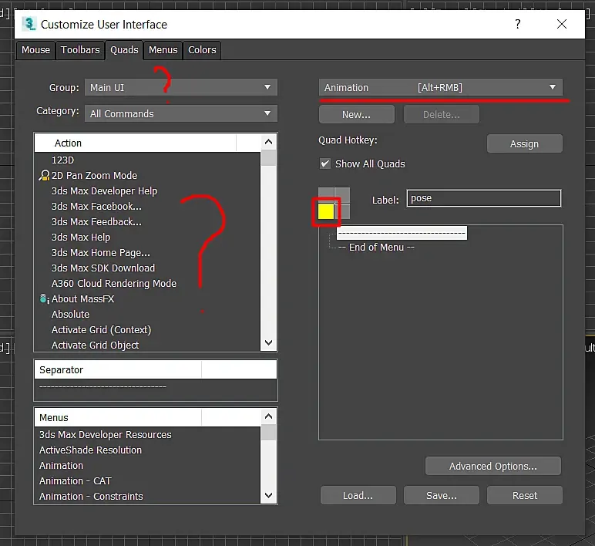Click the 2D Pan Zoom Mode icon
595x546 pixels.
point(44,175)
